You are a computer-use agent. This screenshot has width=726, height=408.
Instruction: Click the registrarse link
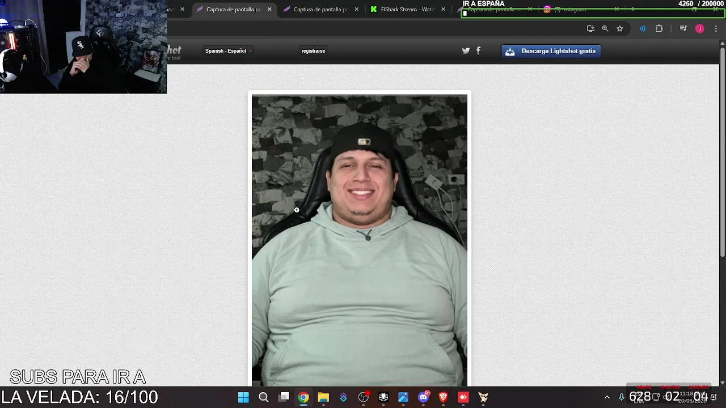313,51
